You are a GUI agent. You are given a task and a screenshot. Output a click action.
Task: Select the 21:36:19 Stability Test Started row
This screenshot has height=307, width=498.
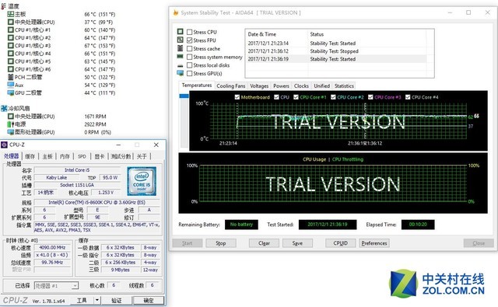[337, 59]
